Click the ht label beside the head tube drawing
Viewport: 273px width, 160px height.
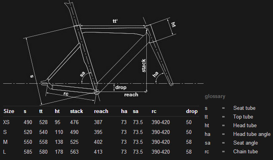coord(173,24)
